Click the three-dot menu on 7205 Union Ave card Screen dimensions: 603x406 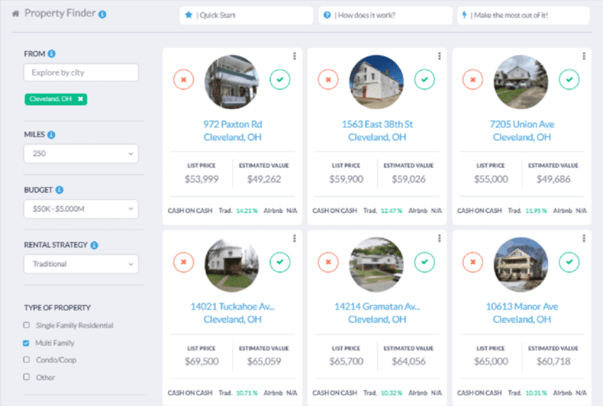pyautogui.click(x=584, y=56)
